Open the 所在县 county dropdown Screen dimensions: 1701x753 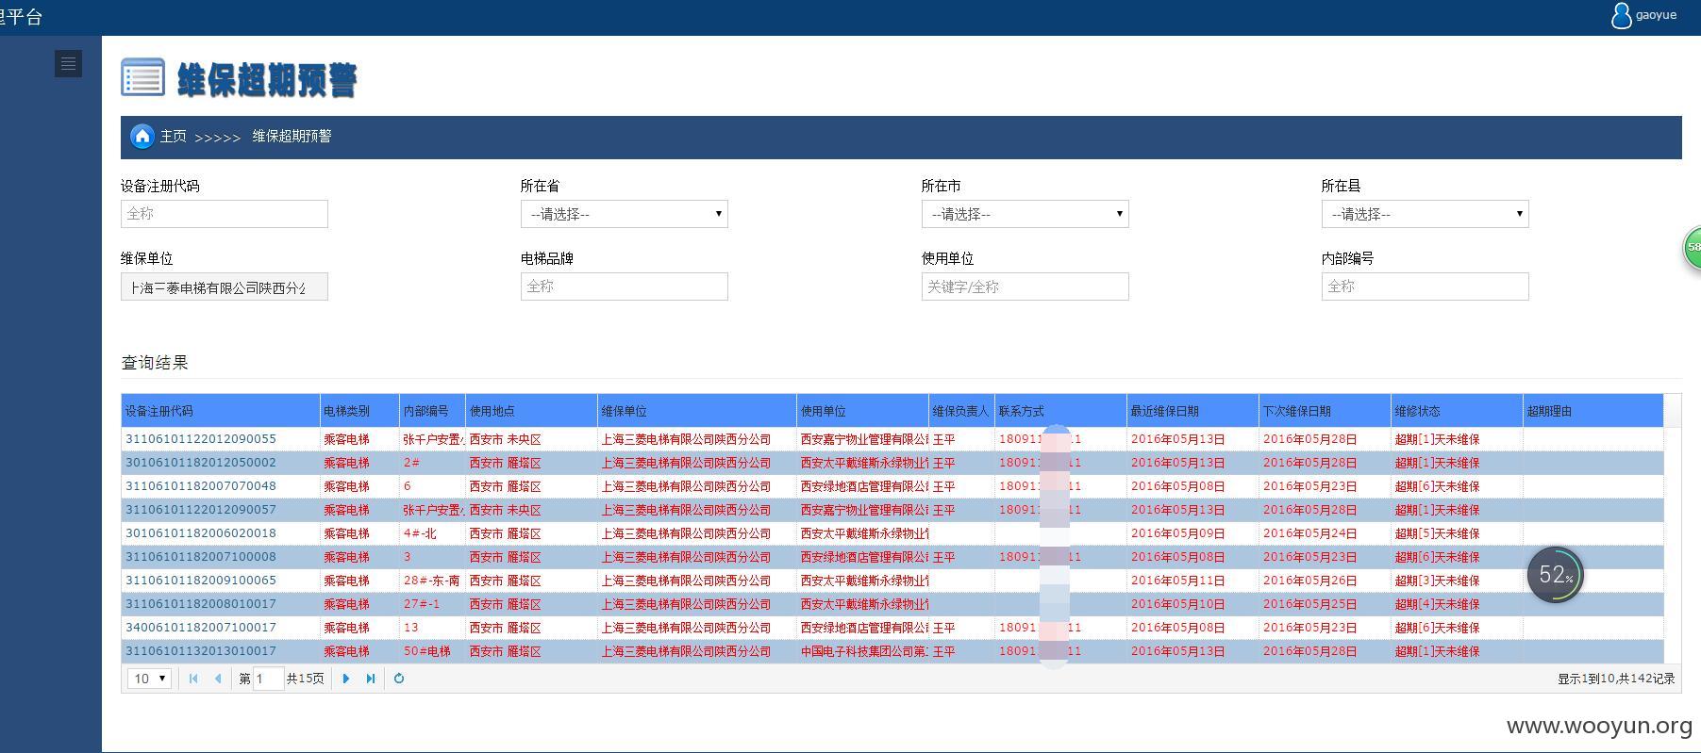coord(1425,214)
